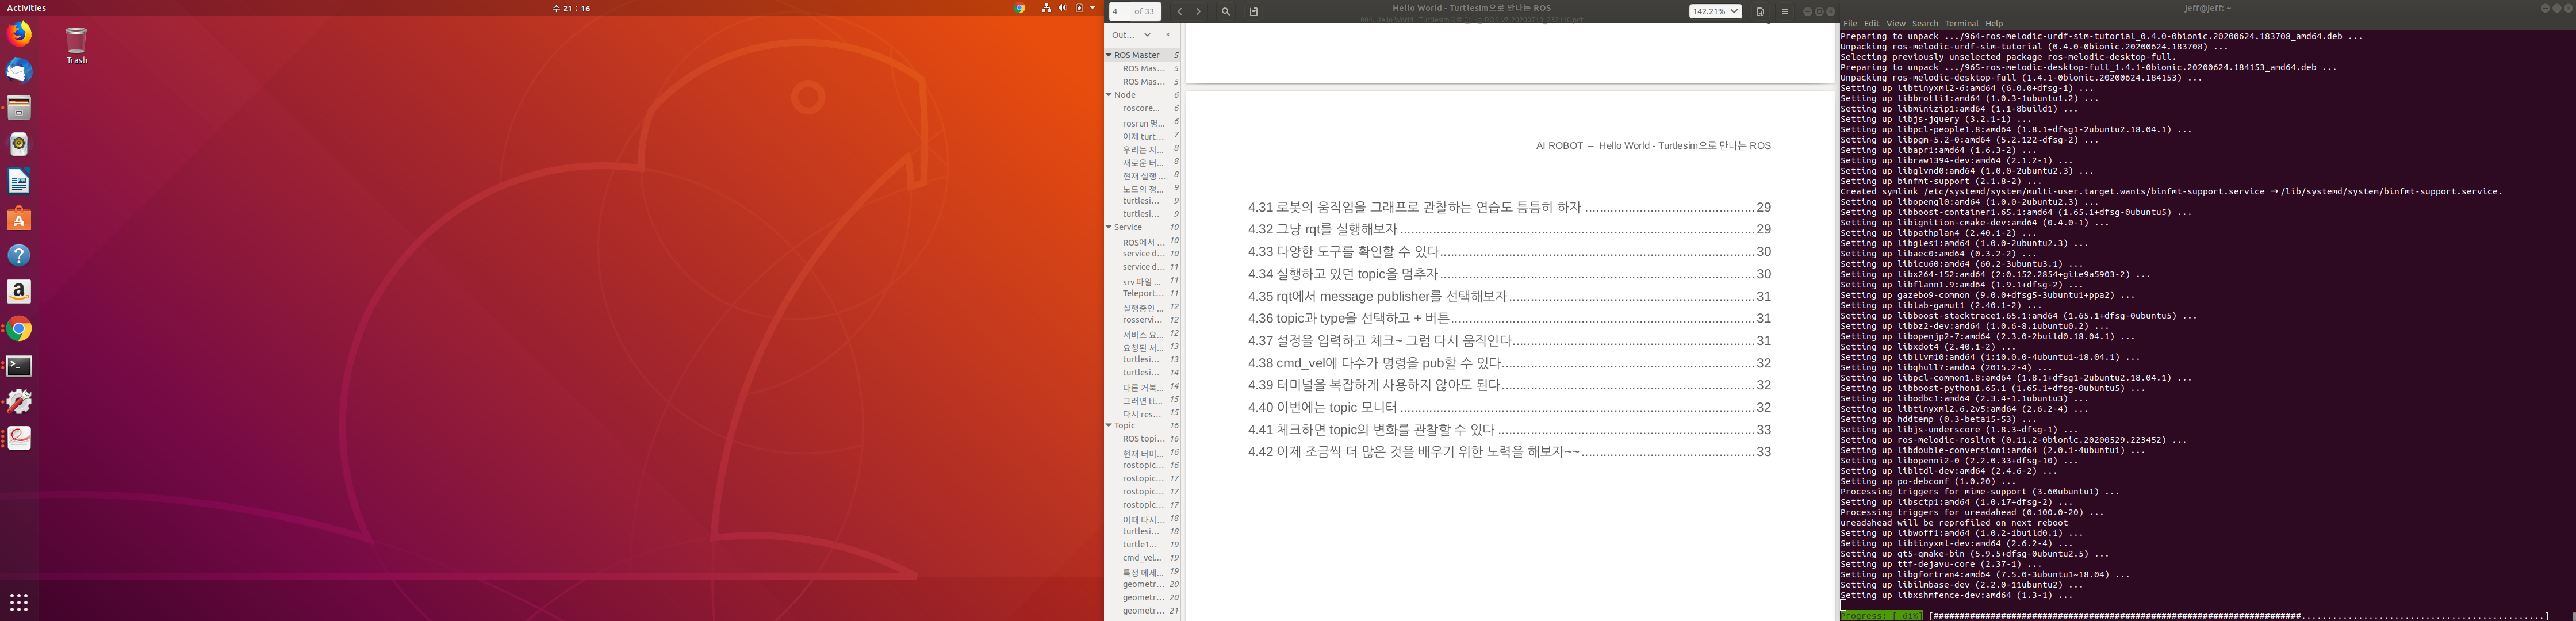Viewport: 2576px width, 621px height.
Task: Click the terminal install progress bar at 61%
Action: click(2195, 616)
